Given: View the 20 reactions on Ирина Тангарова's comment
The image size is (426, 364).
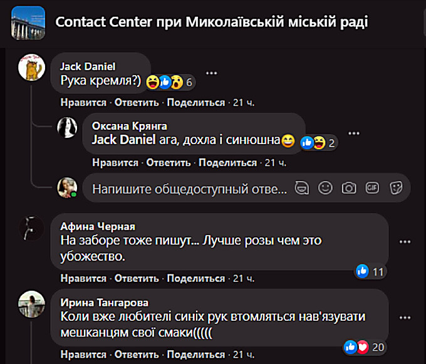Looking at the screenshot, I should pos(365,346).
